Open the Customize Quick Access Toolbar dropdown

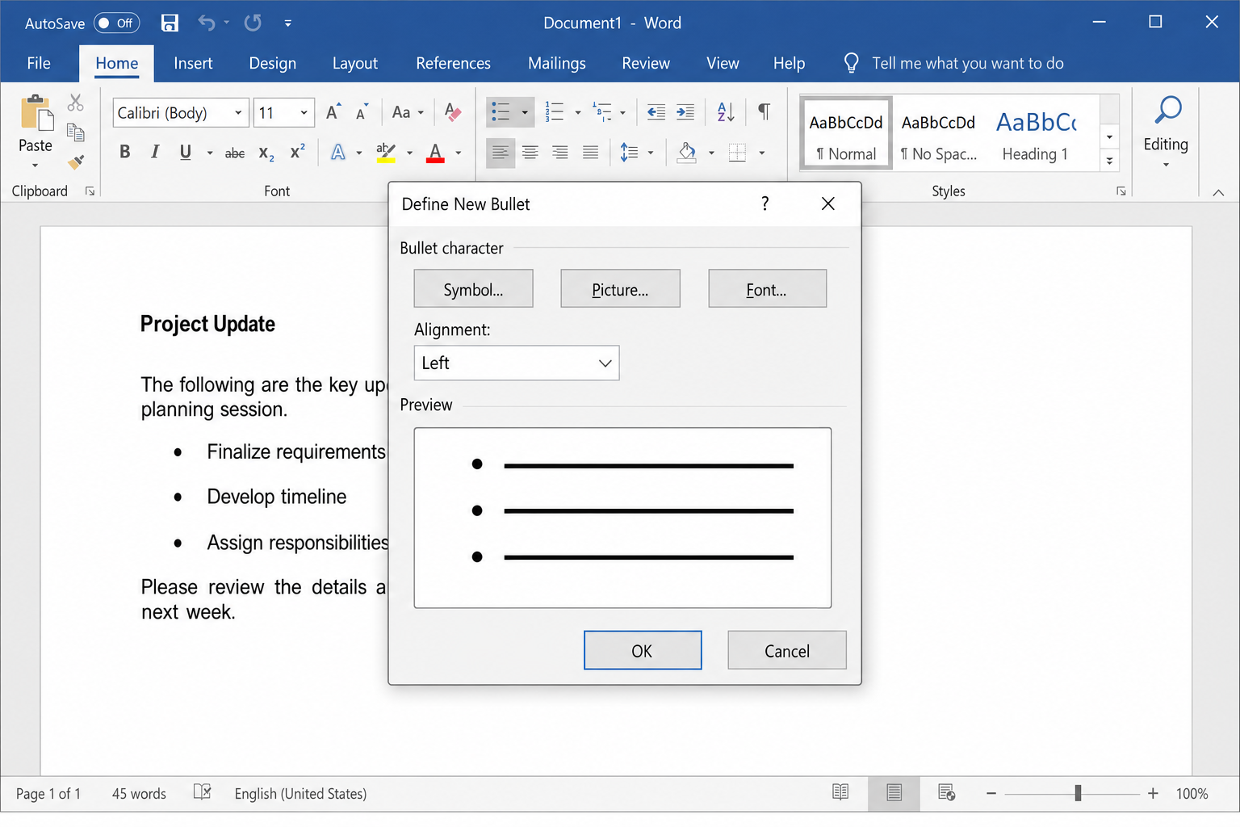pyautogui.click(x=288, y=23)
